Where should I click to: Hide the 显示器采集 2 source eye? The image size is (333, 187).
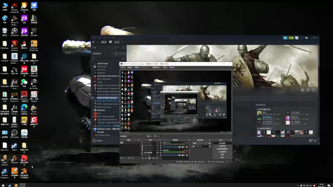point(157,145)
